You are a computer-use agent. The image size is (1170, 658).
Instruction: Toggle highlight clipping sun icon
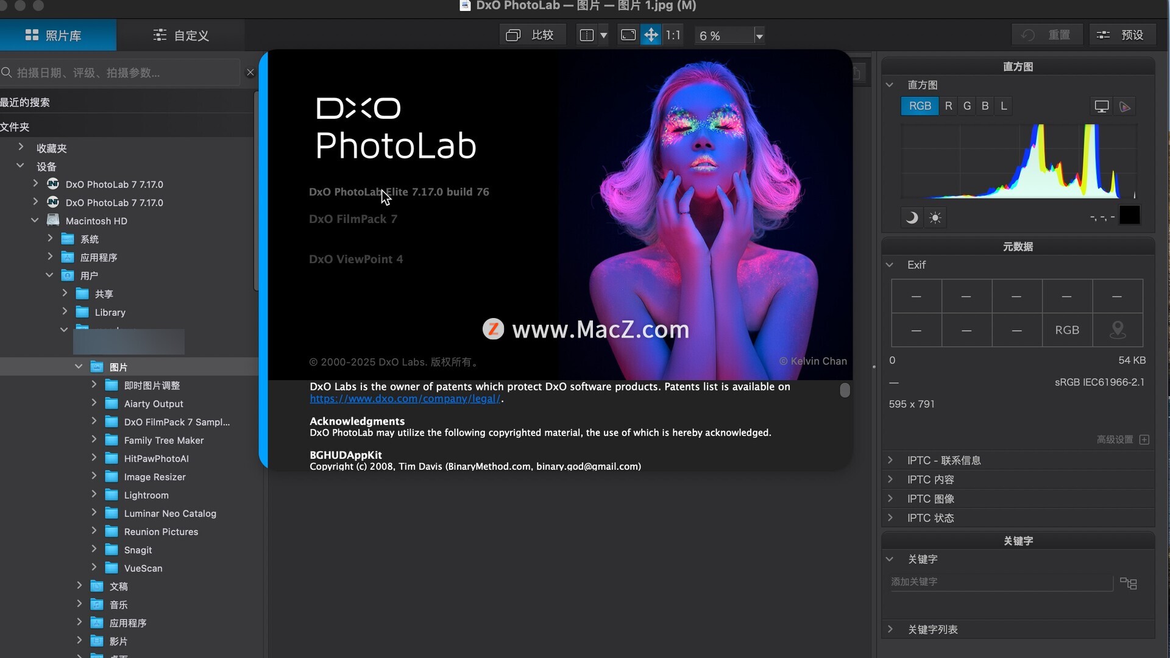point(935,218)
